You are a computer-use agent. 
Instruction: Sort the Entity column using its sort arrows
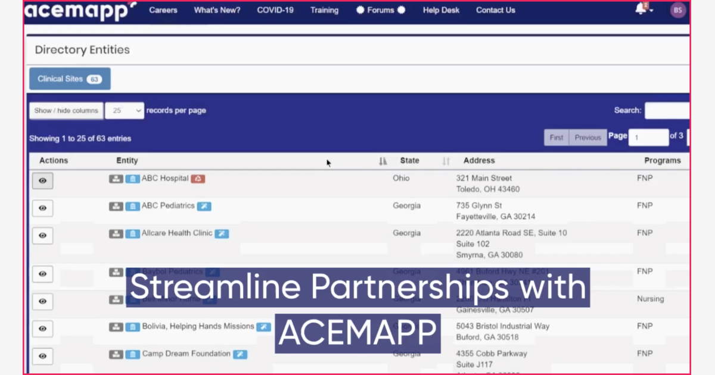(x=382, y=161)
